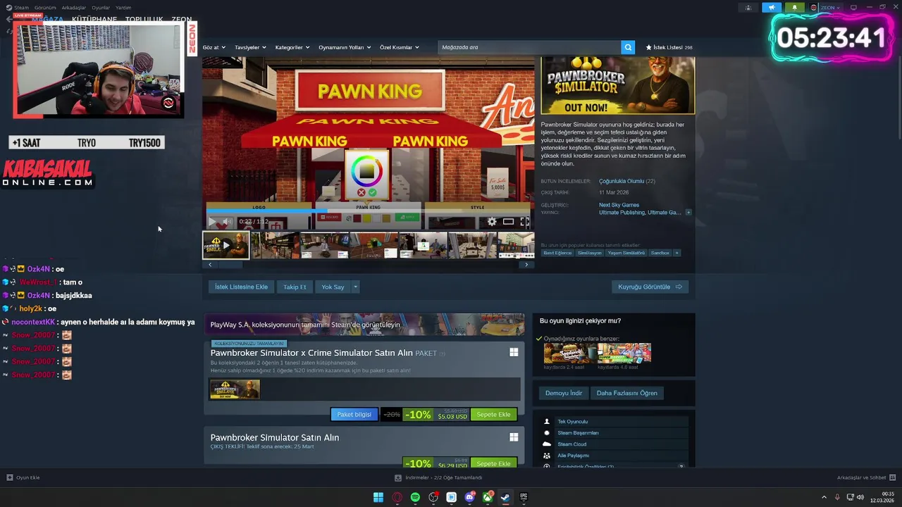Click the Demoyu İndir button

pos(564,393)
